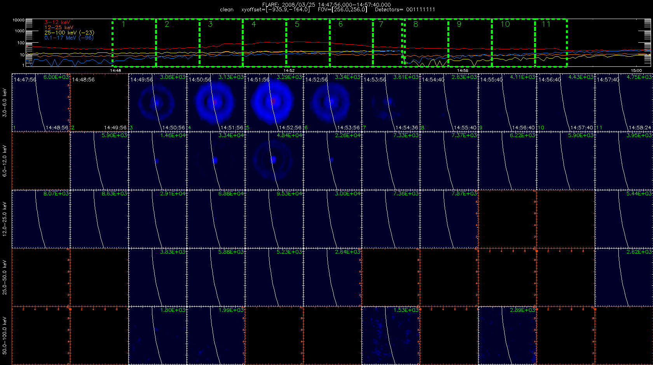Open the 12-25 keV image with peak 8.63E+03
Screen dimensions: 653x365
point(100,219)
